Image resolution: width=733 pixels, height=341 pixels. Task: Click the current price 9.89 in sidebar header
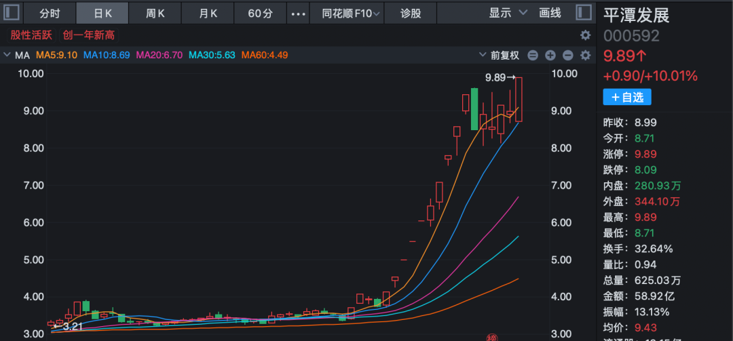(x=625, y=56)
